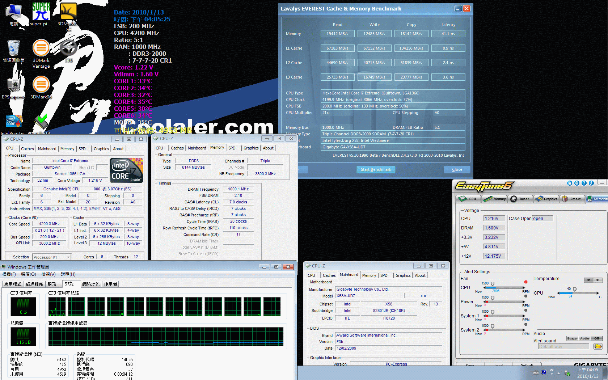Click Start Benchmark in EVEREST
Image resolution: width=608 pixels, height=380 pixels.
pyautogui.click(x=376, y=169)
